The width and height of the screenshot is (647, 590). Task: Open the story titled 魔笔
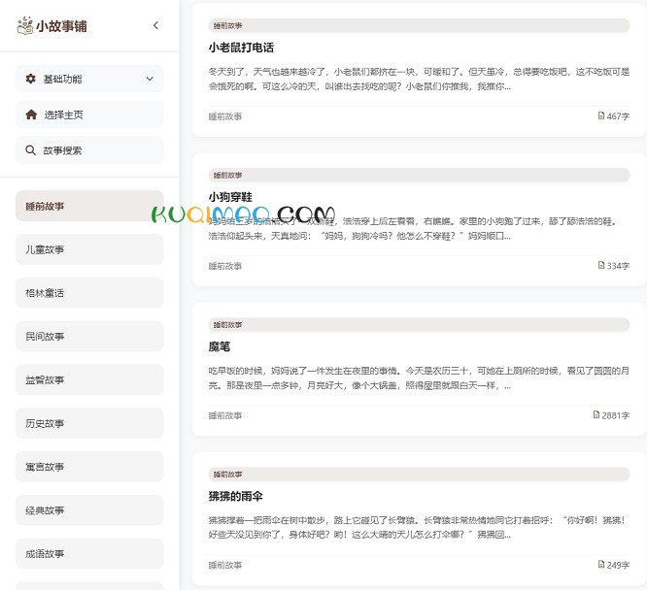coord(220,346)
